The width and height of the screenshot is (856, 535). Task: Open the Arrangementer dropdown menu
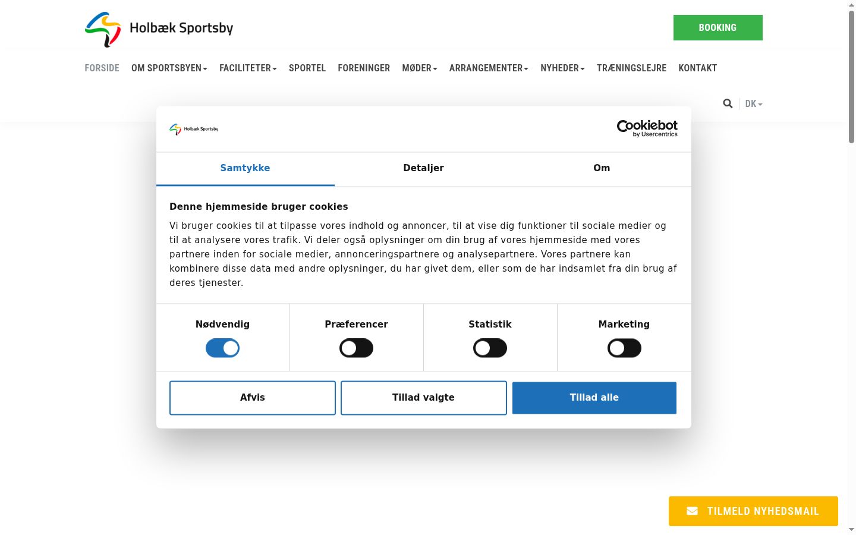click(x=489, y=68)
